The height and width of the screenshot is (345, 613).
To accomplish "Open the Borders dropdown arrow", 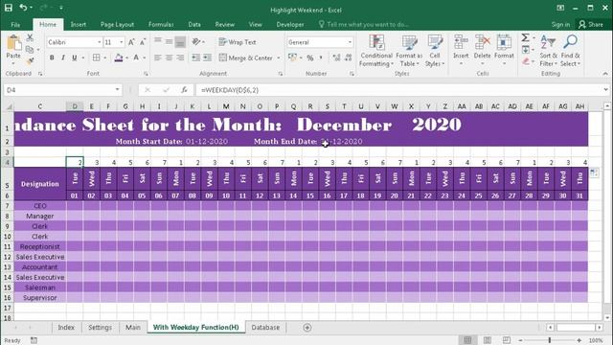I will pyautogui.click(x=105, y=57).
